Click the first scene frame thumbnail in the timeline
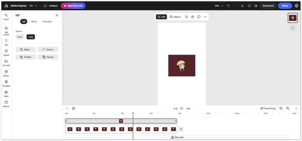Screen dimensions: 302x141 pyautogui.click(x=70, y=129)
